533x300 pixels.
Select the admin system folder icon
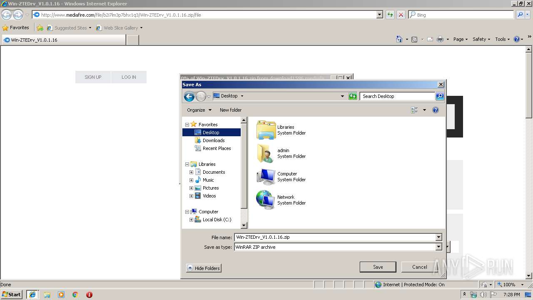pos(265,153)
